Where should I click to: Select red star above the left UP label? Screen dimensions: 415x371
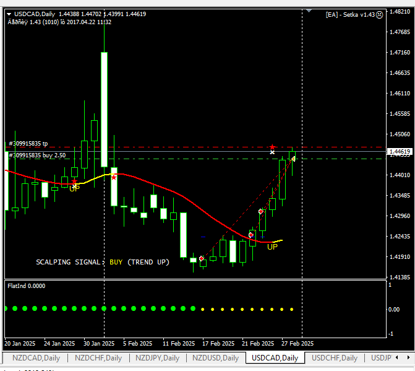pyautogui.click(x=74, y=181)
